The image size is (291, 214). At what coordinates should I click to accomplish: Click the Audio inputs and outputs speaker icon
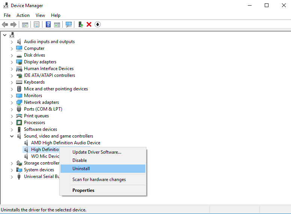[19, 42]
